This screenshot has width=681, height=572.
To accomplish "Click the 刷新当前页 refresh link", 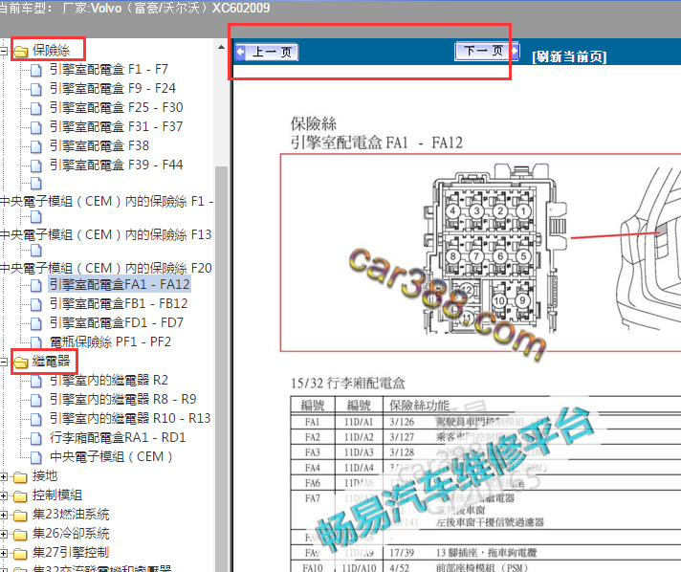I will tap(569, 56).
